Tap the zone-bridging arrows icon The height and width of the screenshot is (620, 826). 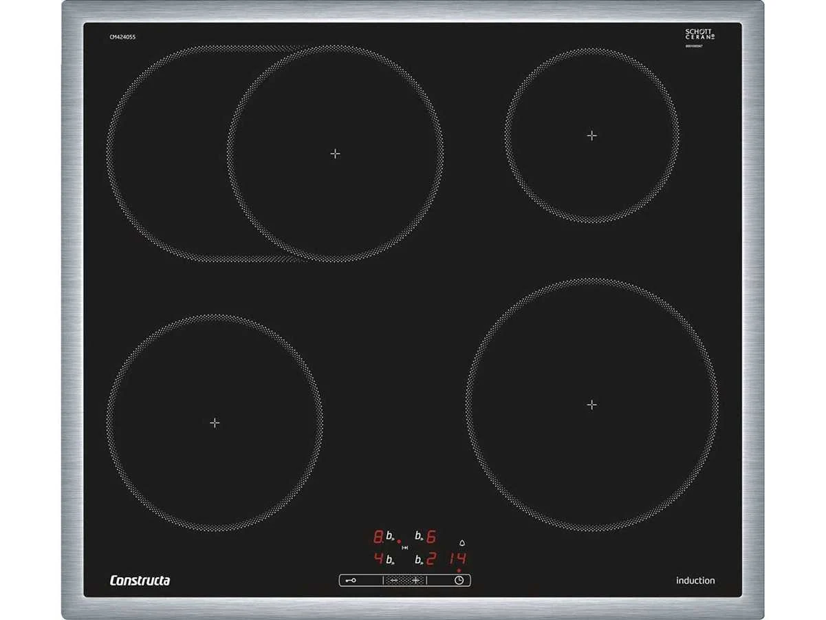(404, 548)
